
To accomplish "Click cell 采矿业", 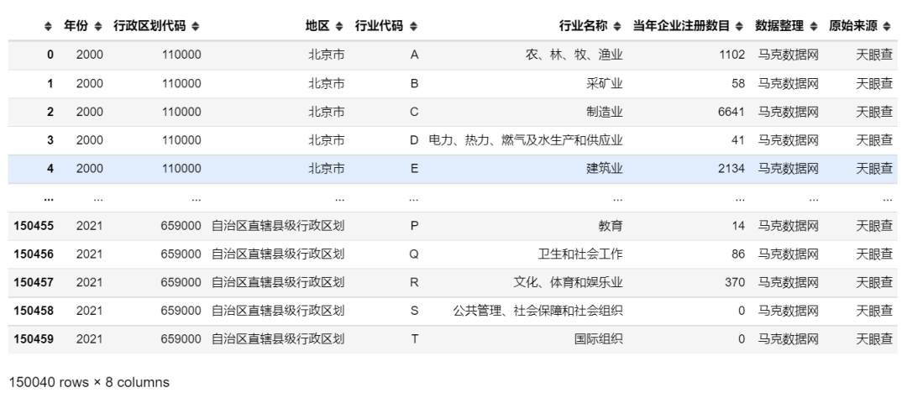I will tap(605, 83).
